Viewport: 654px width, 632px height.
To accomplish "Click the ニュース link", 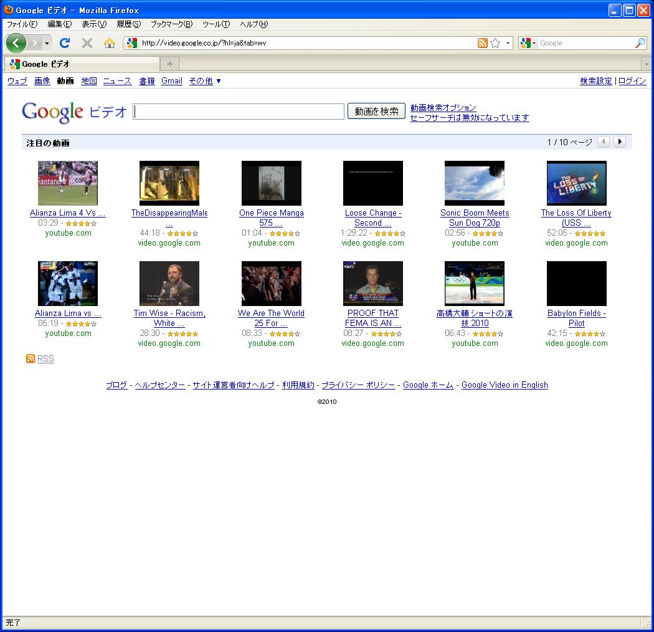I will pyautogui.click(x=117, y=81).
